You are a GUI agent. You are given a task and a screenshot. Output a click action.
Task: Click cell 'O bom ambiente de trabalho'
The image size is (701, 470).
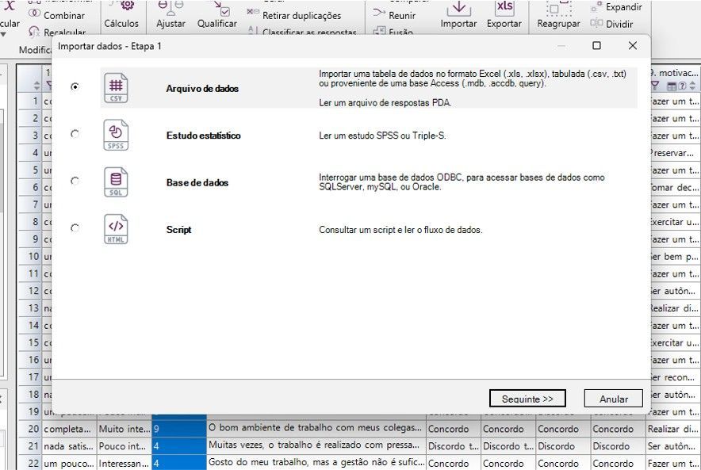pyautogui.click(x=316, y=428)
